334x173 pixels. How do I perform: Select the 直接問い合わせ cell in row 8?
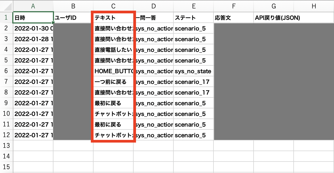pyautogui.click(x=113, y=92)
